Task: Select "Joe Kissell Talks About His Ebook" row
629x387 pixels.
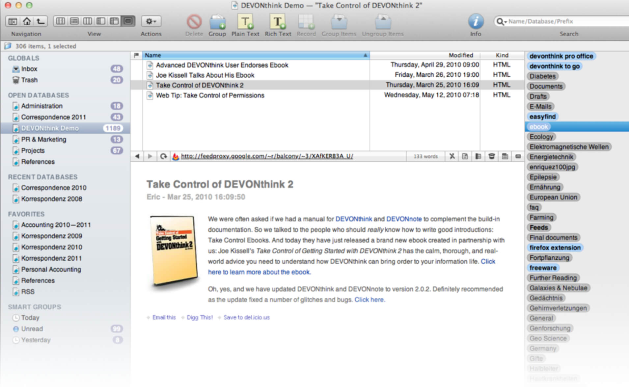Action: pos(327,75)
